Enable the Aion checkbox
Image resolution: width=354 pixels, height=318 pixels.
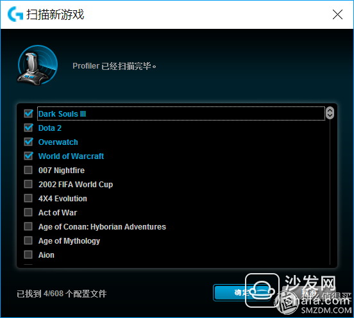28,255
